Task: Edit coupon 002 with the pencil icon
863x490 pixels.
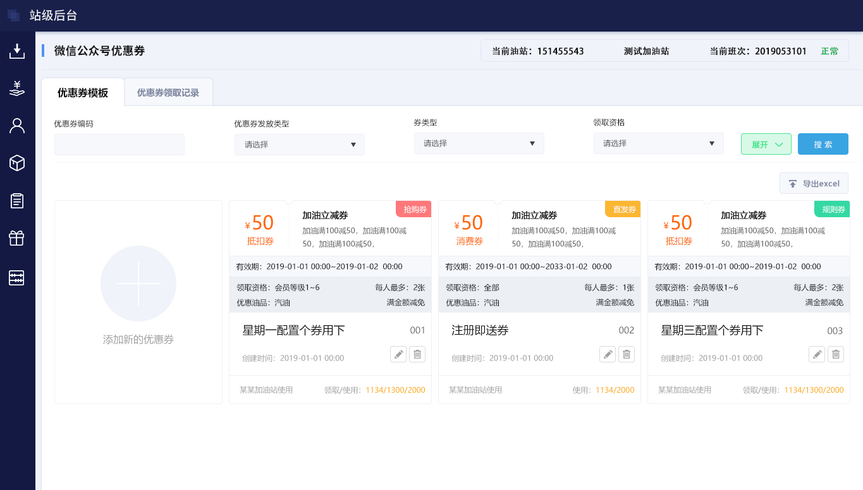Action: pos(608,354)
